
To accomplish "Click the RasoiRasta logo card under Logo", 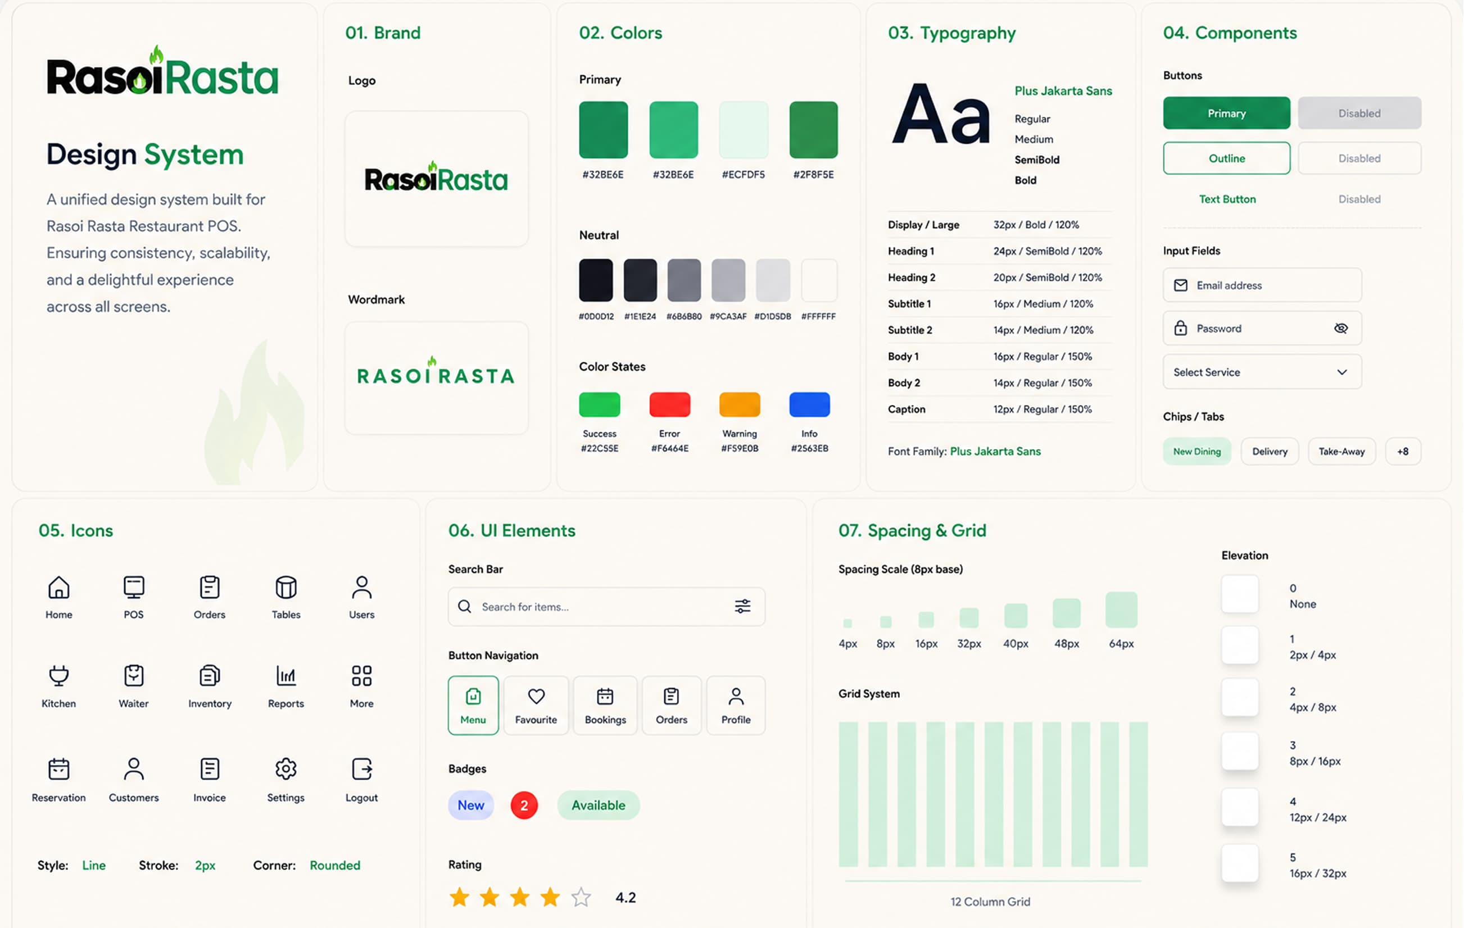I will pyautogui.click(x=437, y=179).
